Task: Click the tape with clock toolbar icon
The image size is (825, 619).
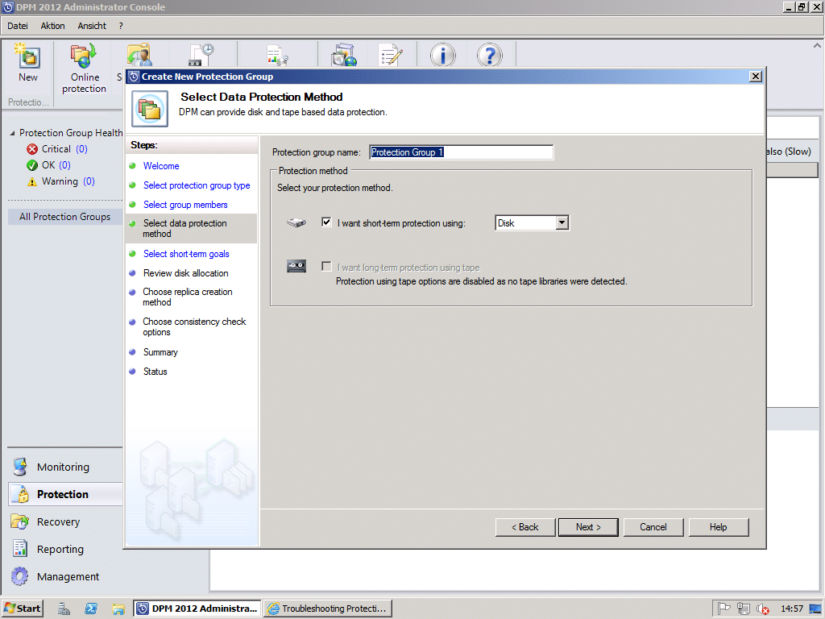Action: 201,56
